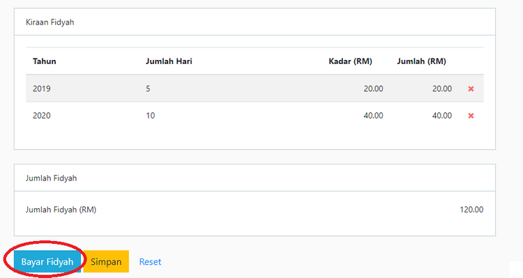
Task: Select the Jumlah Hari column header
Action: (169, 61)
